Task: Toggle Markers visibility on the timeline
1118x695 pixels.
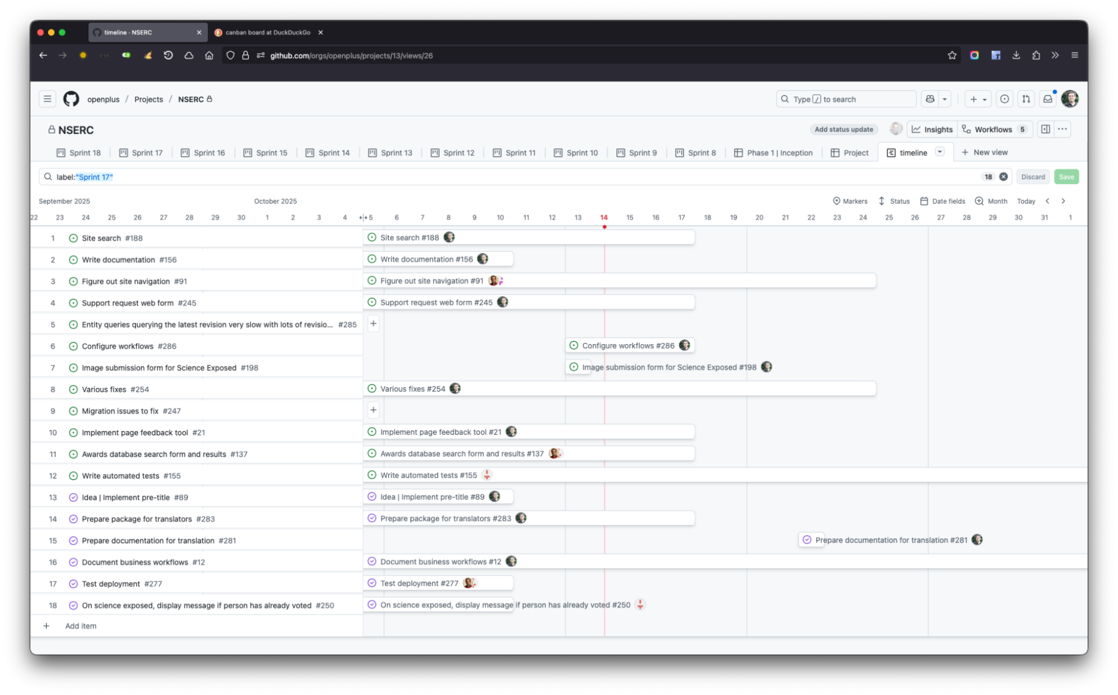Action: pos(850,201)
